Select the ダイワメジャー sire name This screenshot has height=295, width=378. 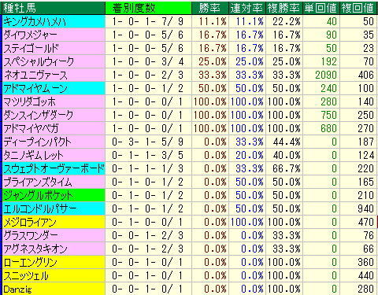click(30, 35)
